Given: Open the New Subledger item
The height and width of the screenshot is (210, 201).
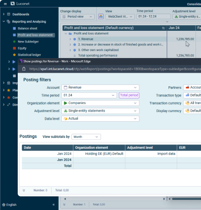Looking at the screenshot, I should coord(28,41).
